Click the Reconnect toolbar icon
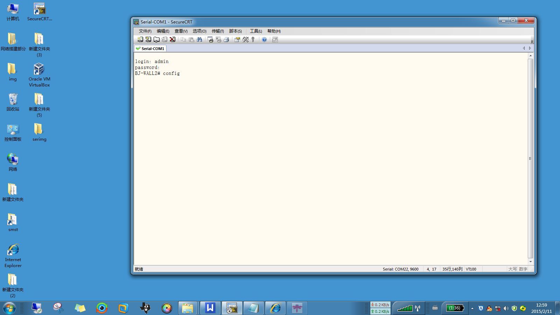Screen dimensions: 560x315 (164, 40)
